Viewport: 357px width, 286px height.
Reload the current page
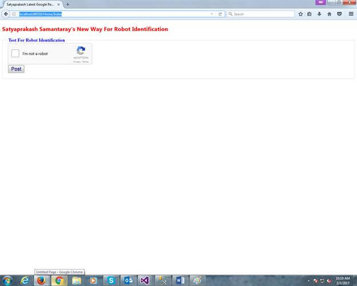220,14
